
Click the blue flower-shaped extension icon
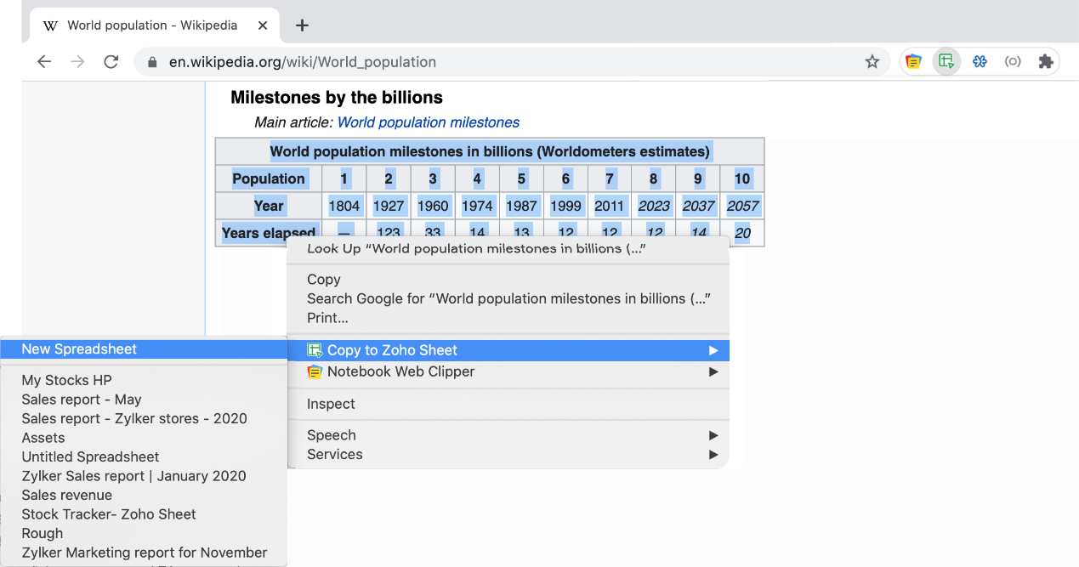980,62
